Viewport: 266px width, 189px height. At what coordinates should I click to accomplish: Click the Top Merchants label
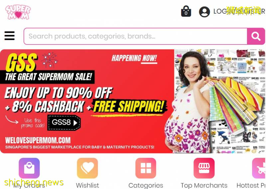pos(204,185)
